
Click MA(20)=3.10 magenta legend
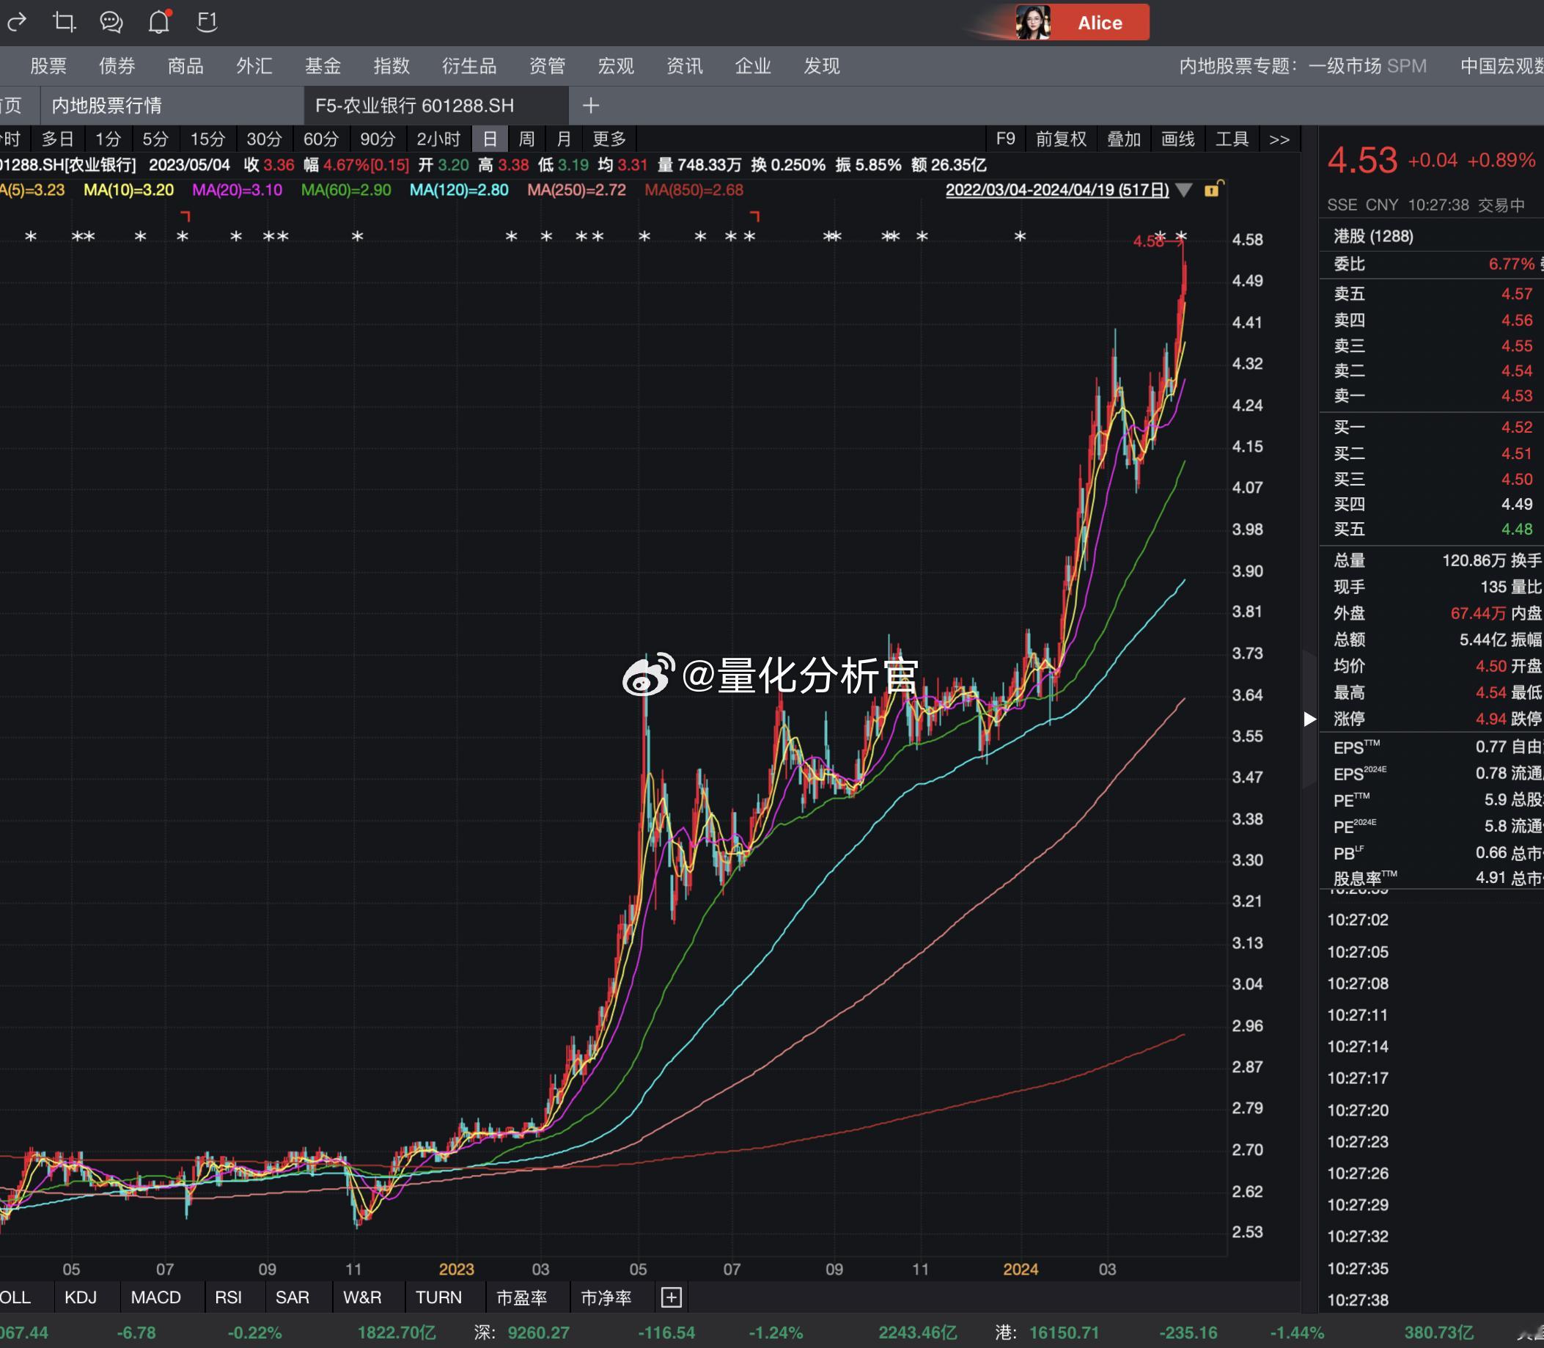coord(237,190)
